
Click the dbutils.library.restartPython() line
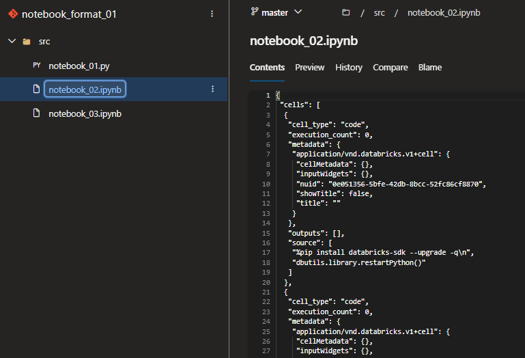click(x=358, y=262)
